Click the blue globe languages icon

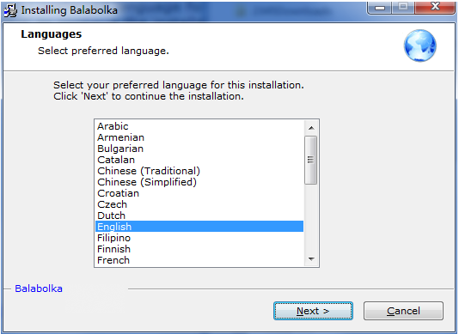coord(420,46)
